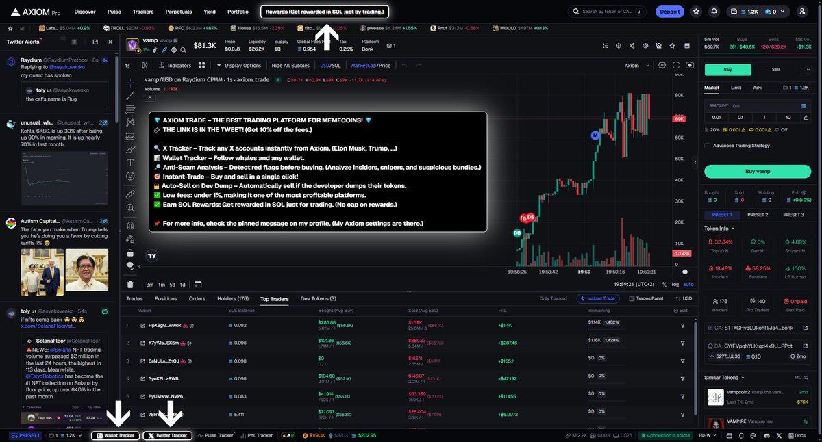Open the Pulse page
The width and height of the screenshot is (822, 442).
pyautogui.click(x=114, y=12)
